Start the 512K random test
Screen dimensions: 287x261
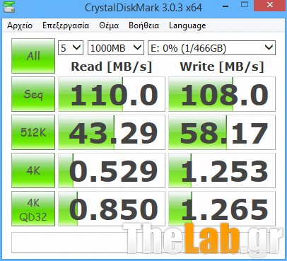click(33, 132)
